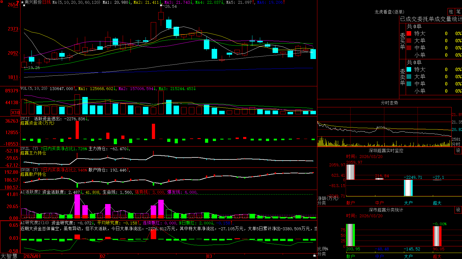Screen dimensions: 462x259
Task: Click the star icon beside 南兴股份
Action: 23,2
